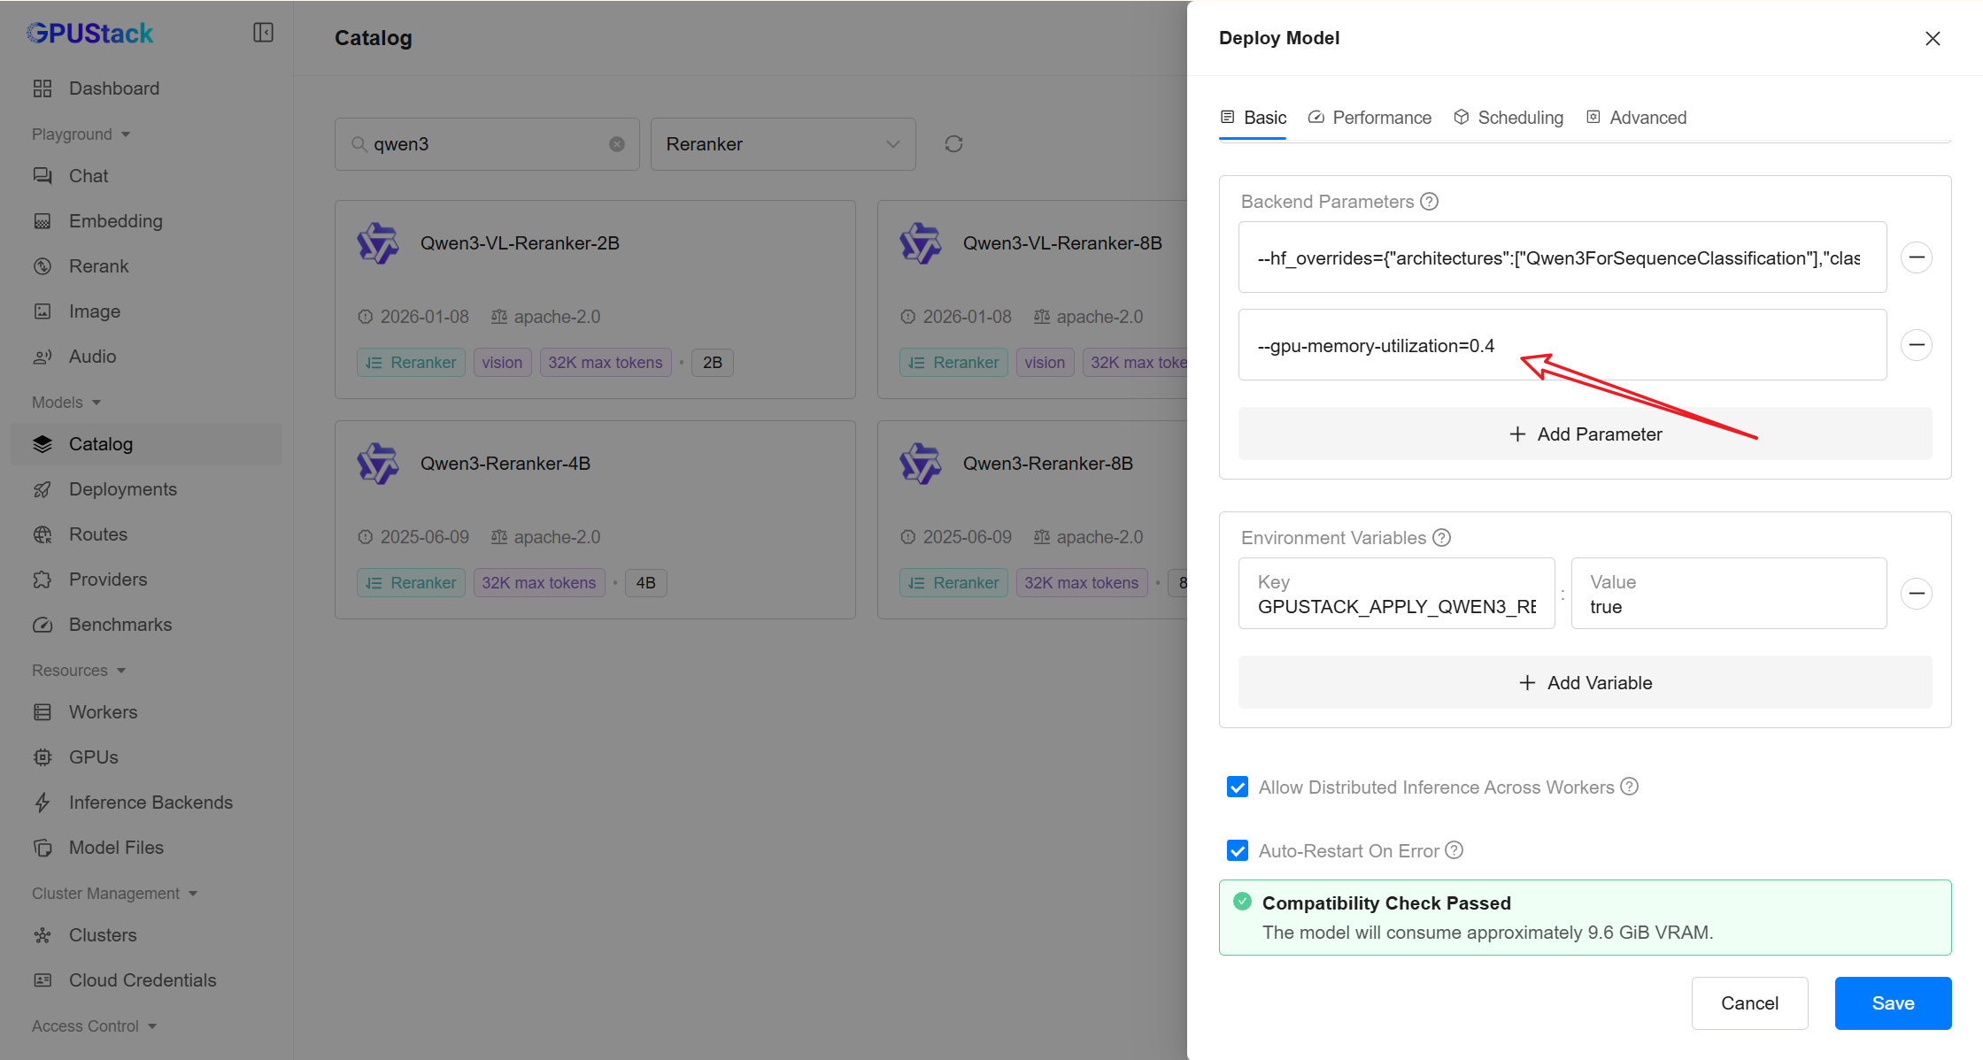Click the refresh icon next to the Reranker filter
1983x1060 pixels.
(953, 144)
